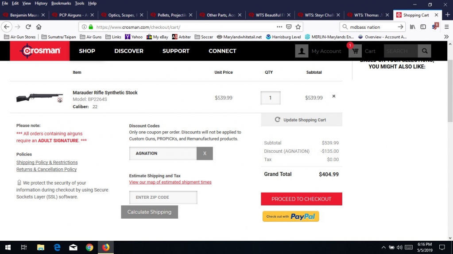Go back with the browser back arrow
This screenshot has height=254, width=453.
pyautogui.click(x=7, y=27)
